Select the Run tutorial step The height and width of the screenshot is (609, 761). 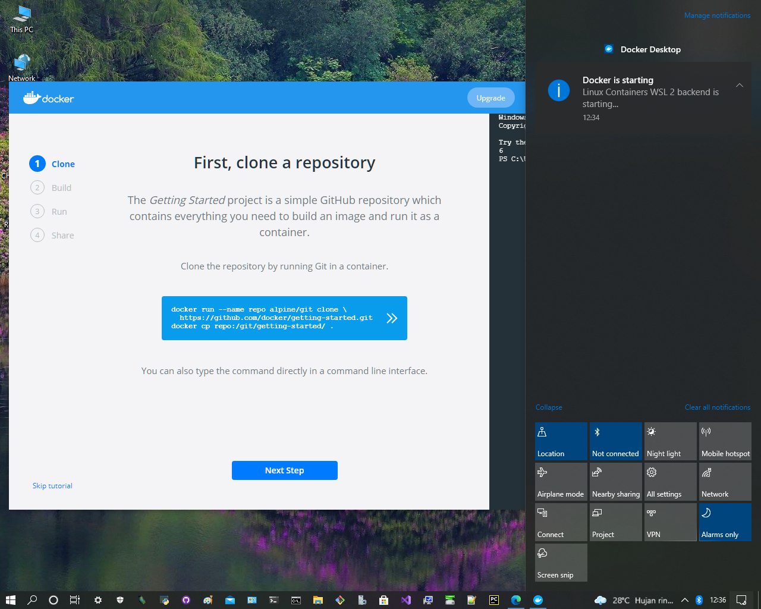[49, 211]
